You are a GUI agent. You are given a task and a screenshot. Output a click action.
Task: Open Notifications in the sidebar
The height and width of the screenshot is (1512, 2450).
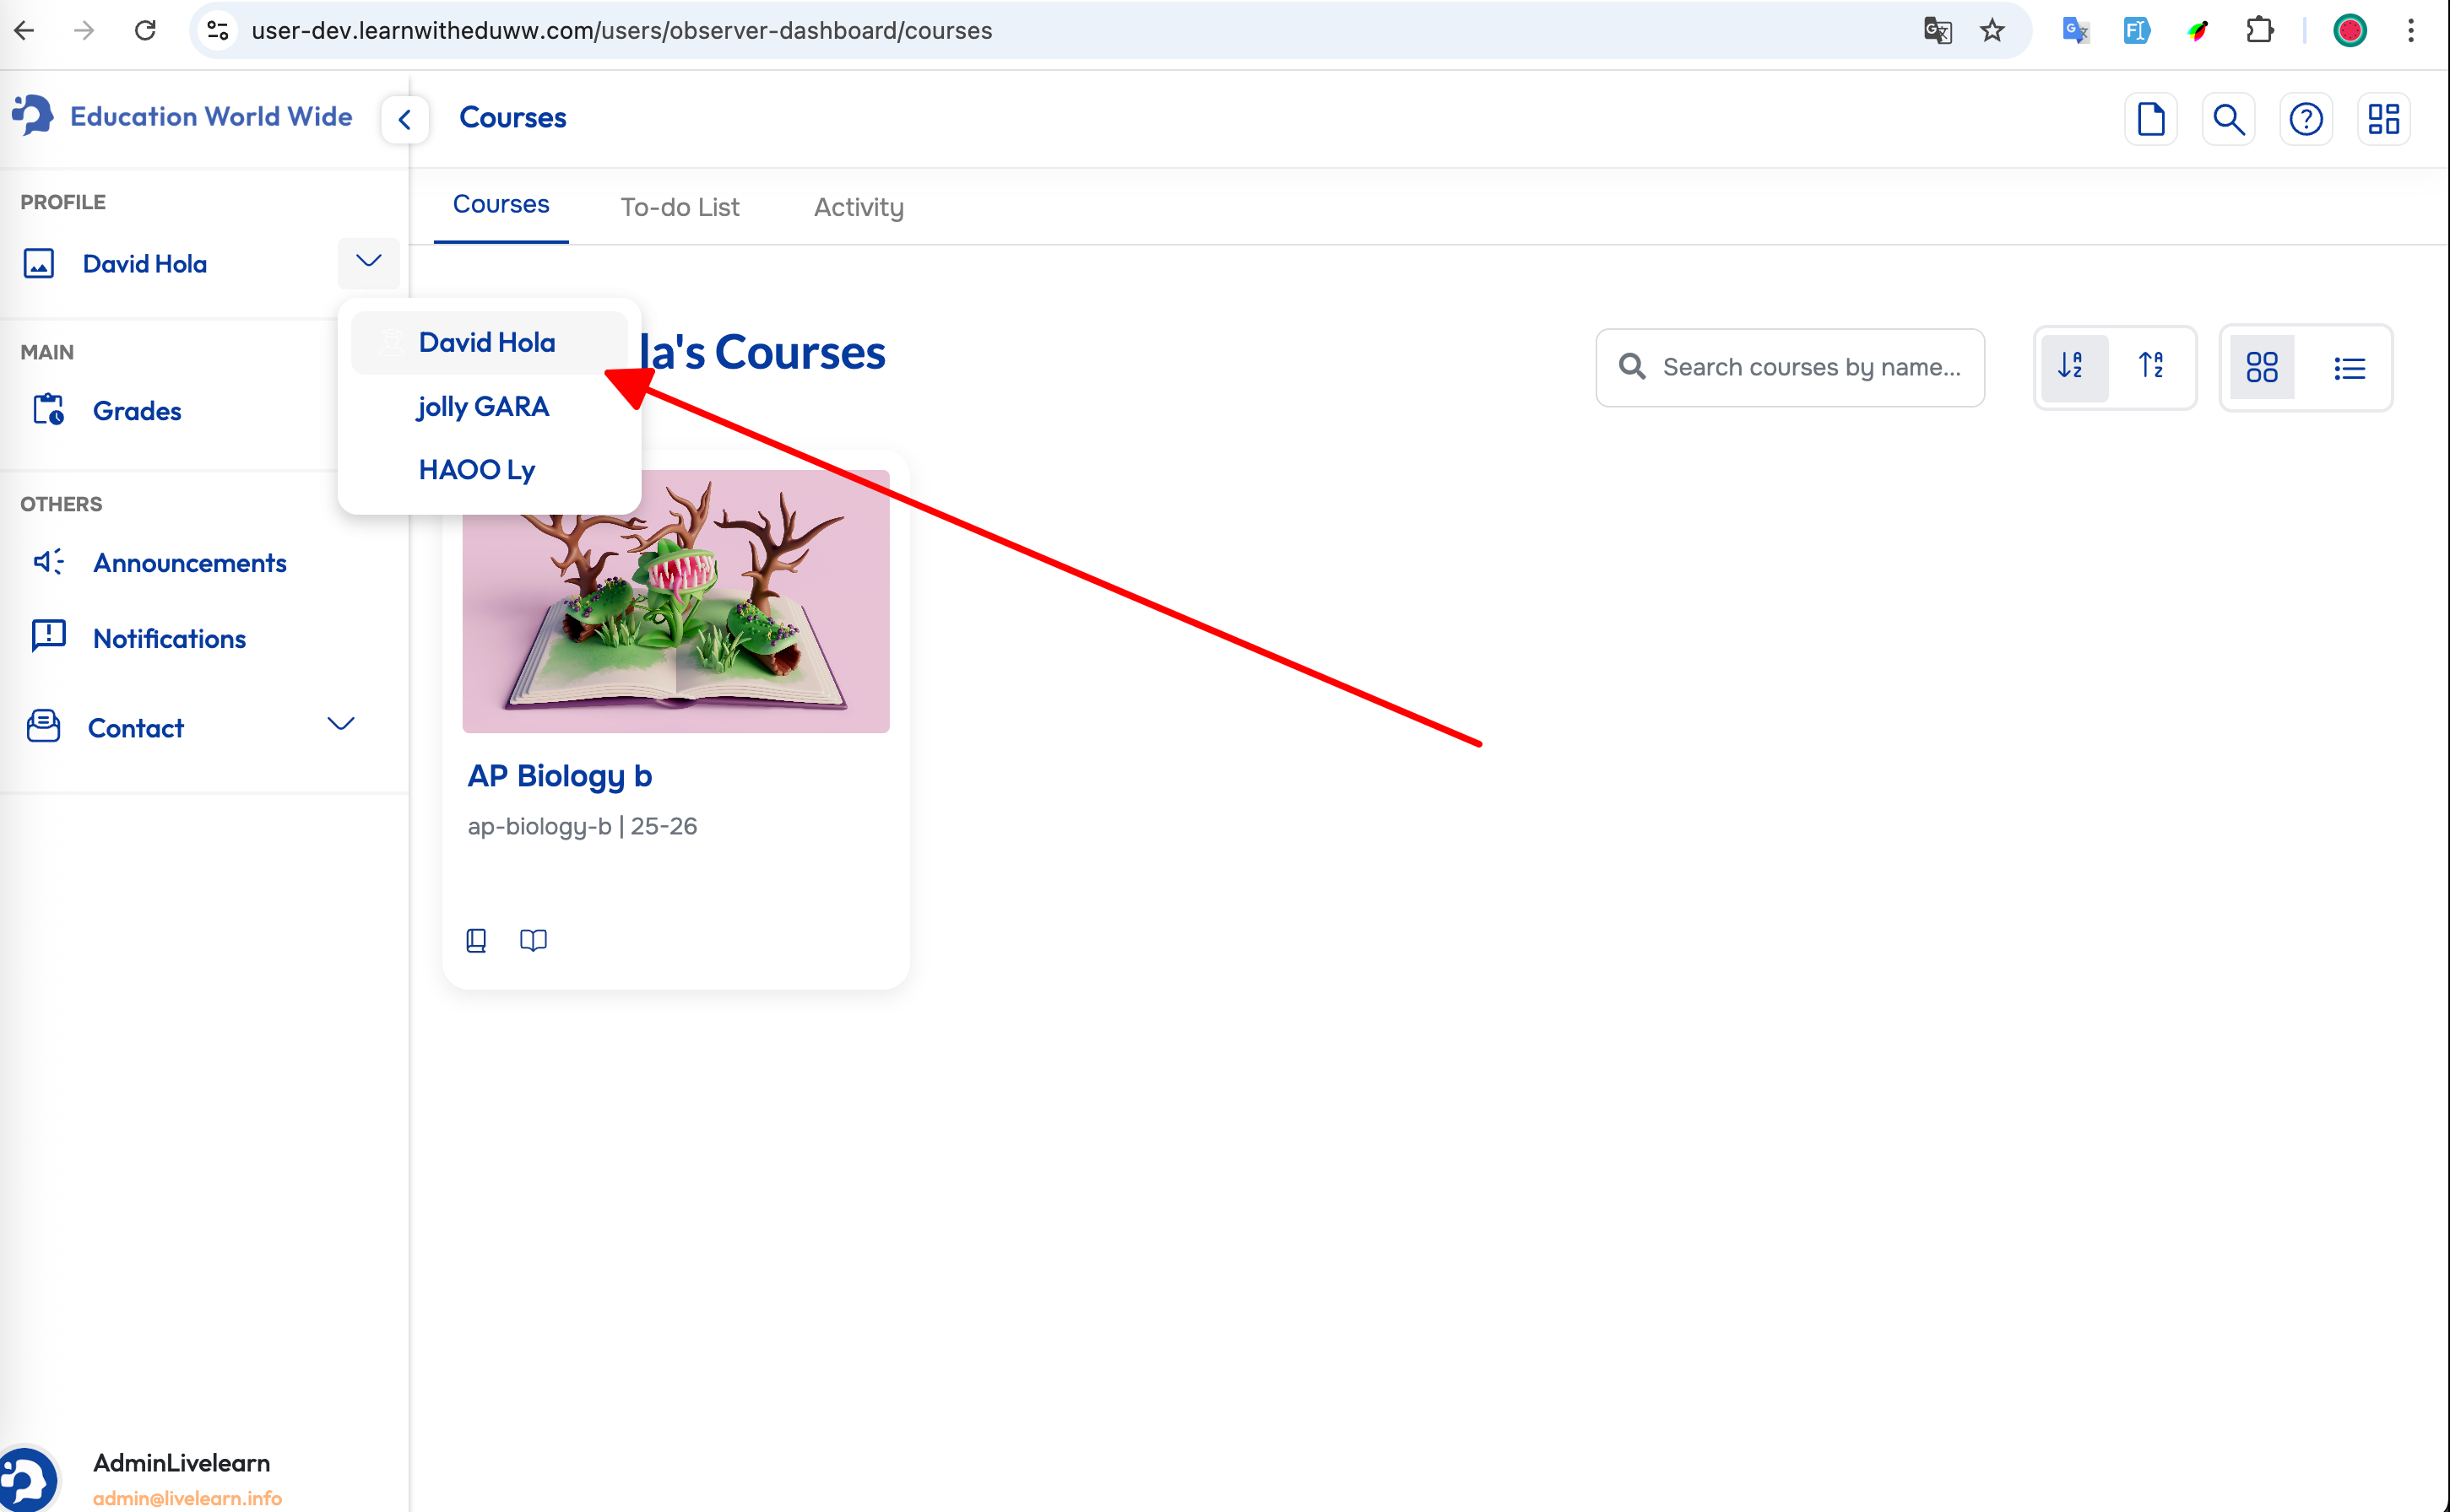169,638
